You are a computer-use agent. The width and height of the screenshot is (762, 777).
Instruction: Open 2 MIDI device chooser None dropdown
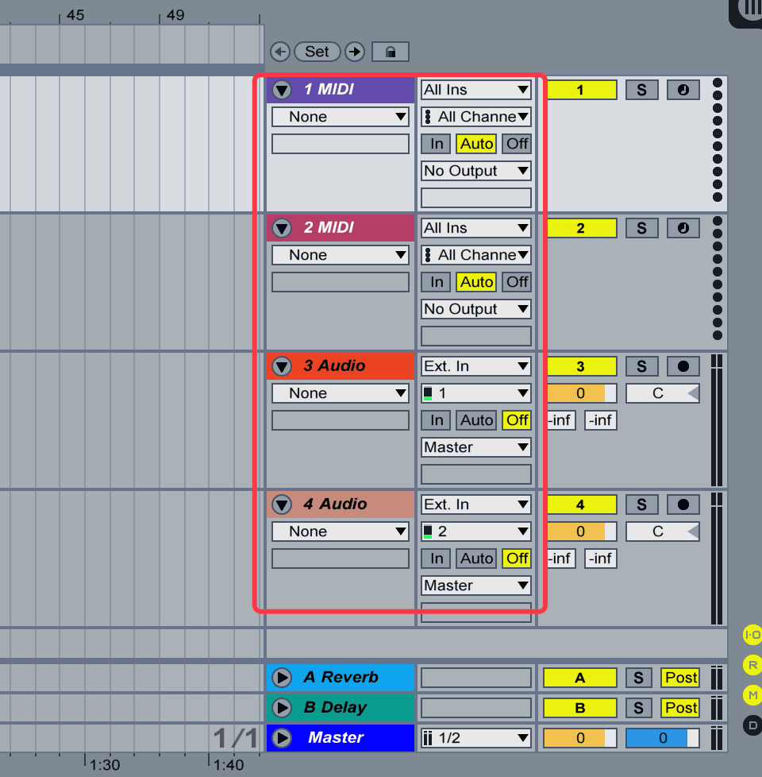tap(341, 255)
